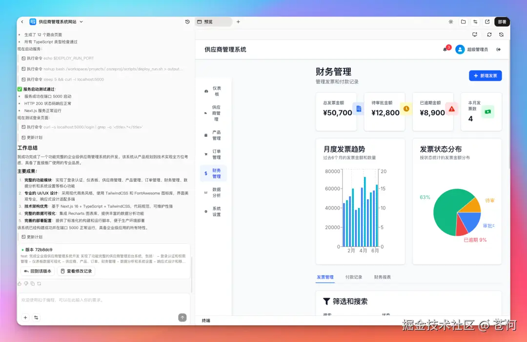Open chat input settings sliders icon
This screenshot has height=342, width=527.
coord(36,318)
